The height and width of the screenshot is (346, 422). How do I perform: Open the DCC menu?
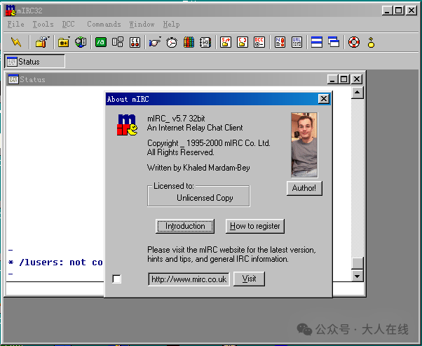click(69, 25)
